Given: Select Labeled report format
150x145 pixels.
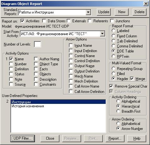Looking at the screenshot, I should click(114, 30).
